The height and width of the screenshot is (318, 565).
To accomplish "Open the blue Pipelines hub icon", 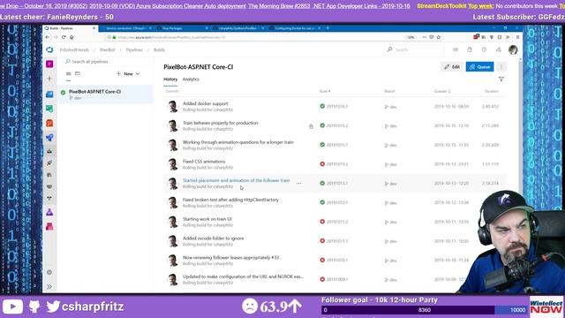I will point(49,138).
